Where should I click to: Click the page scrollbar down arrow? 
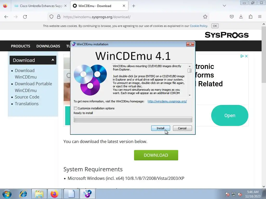click(264, 187)
